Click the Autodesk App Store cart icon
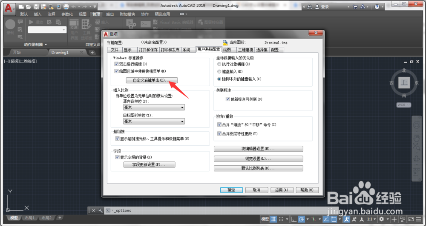 (x=355, y=7)
